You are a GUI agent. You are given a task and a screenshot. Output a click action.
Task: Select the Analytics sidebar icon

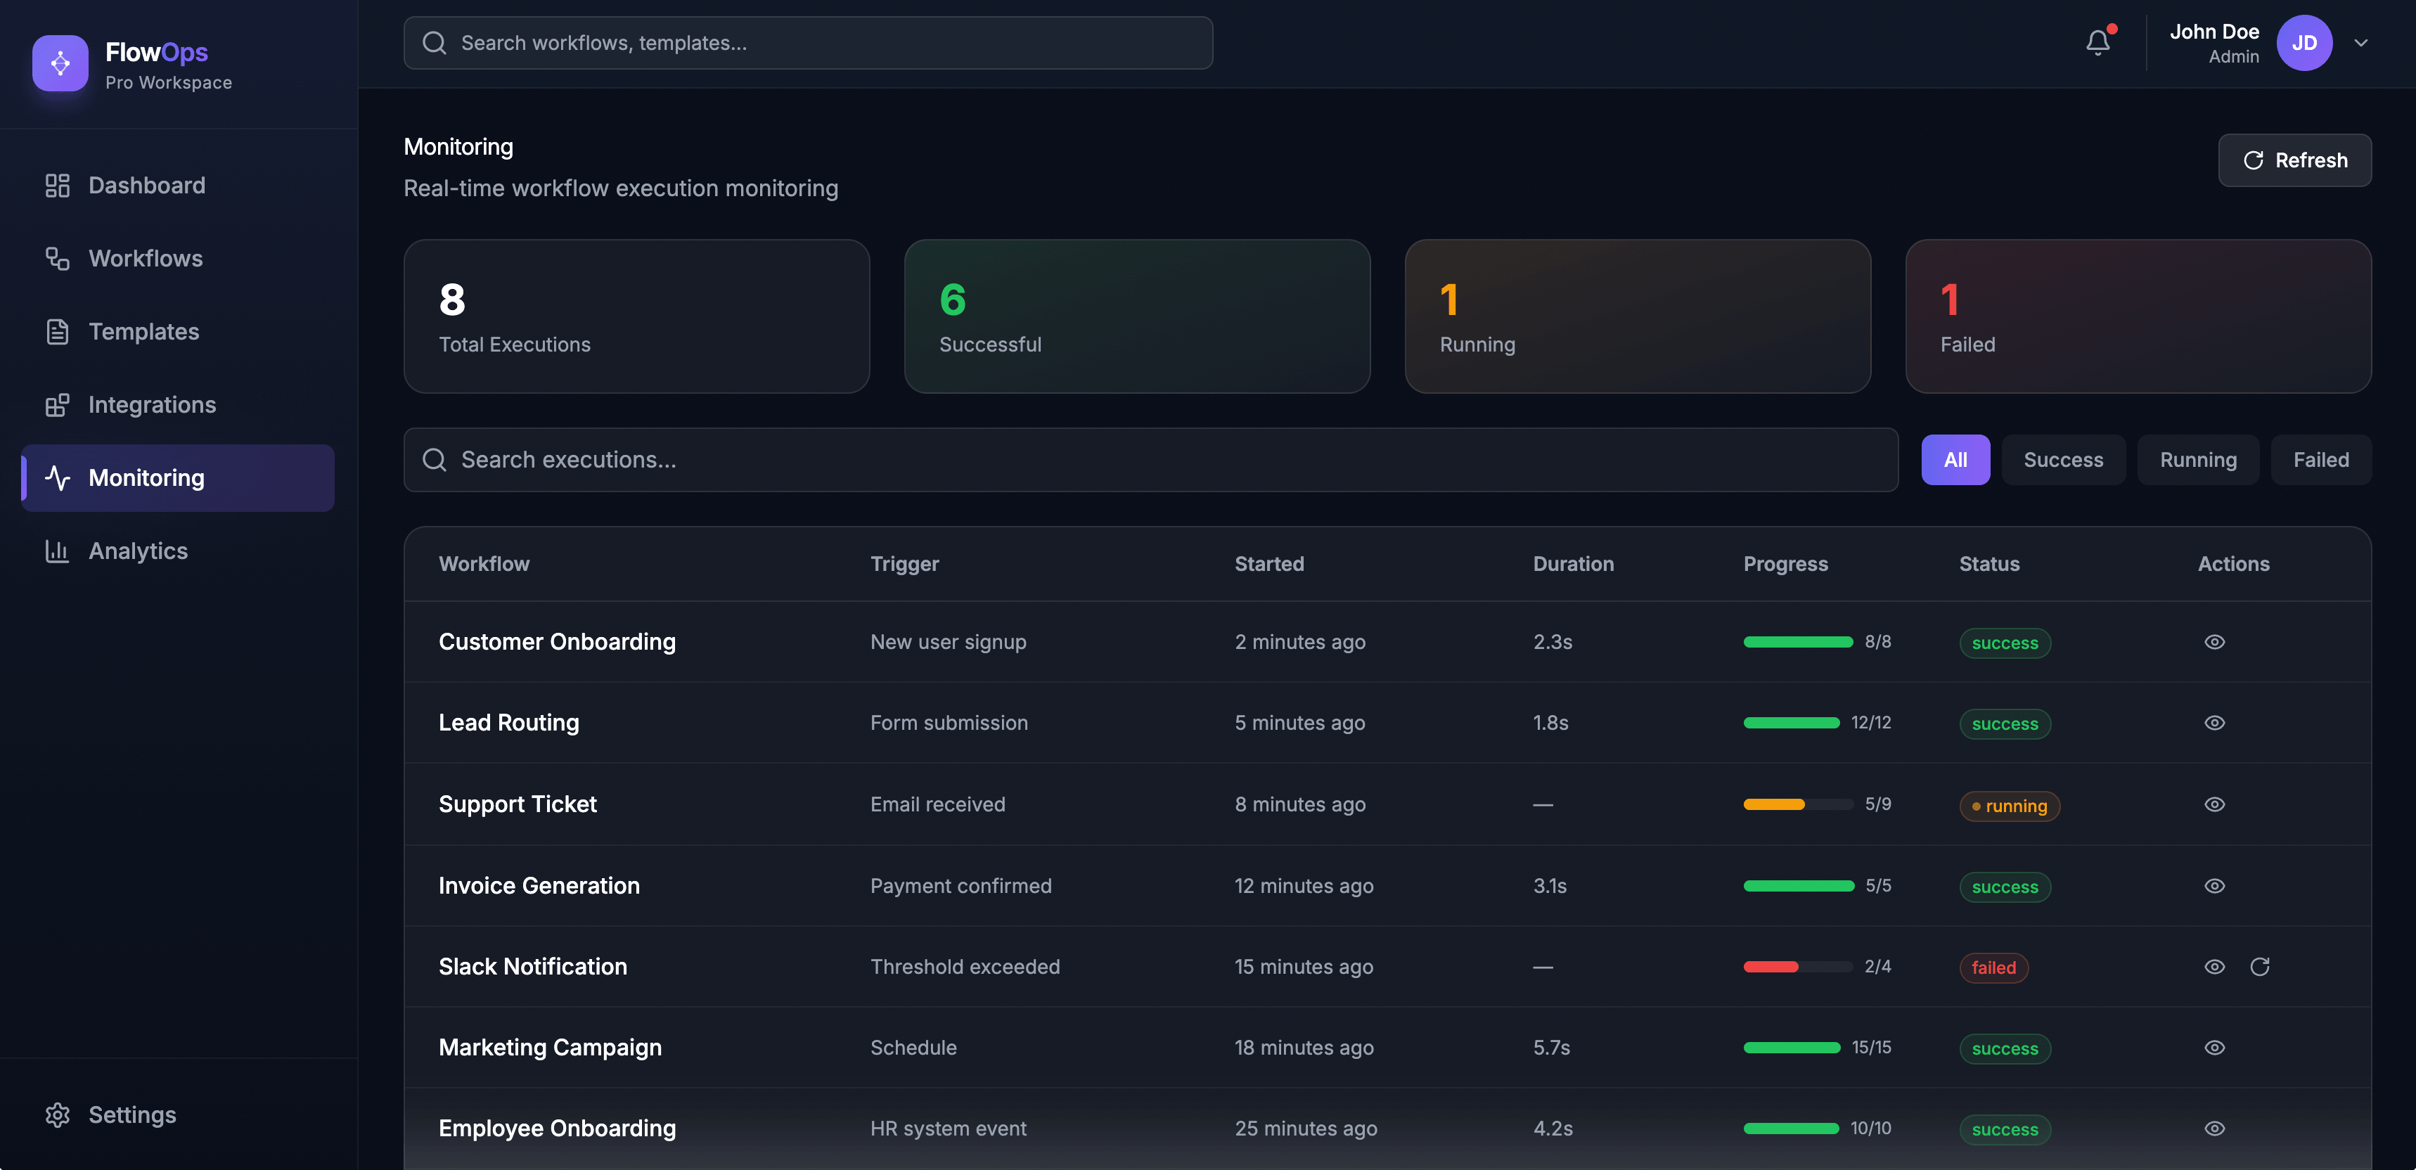[57, 551]
